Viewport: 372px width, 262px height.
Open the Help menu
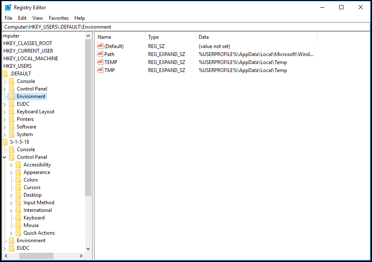[x=80, y=18]
